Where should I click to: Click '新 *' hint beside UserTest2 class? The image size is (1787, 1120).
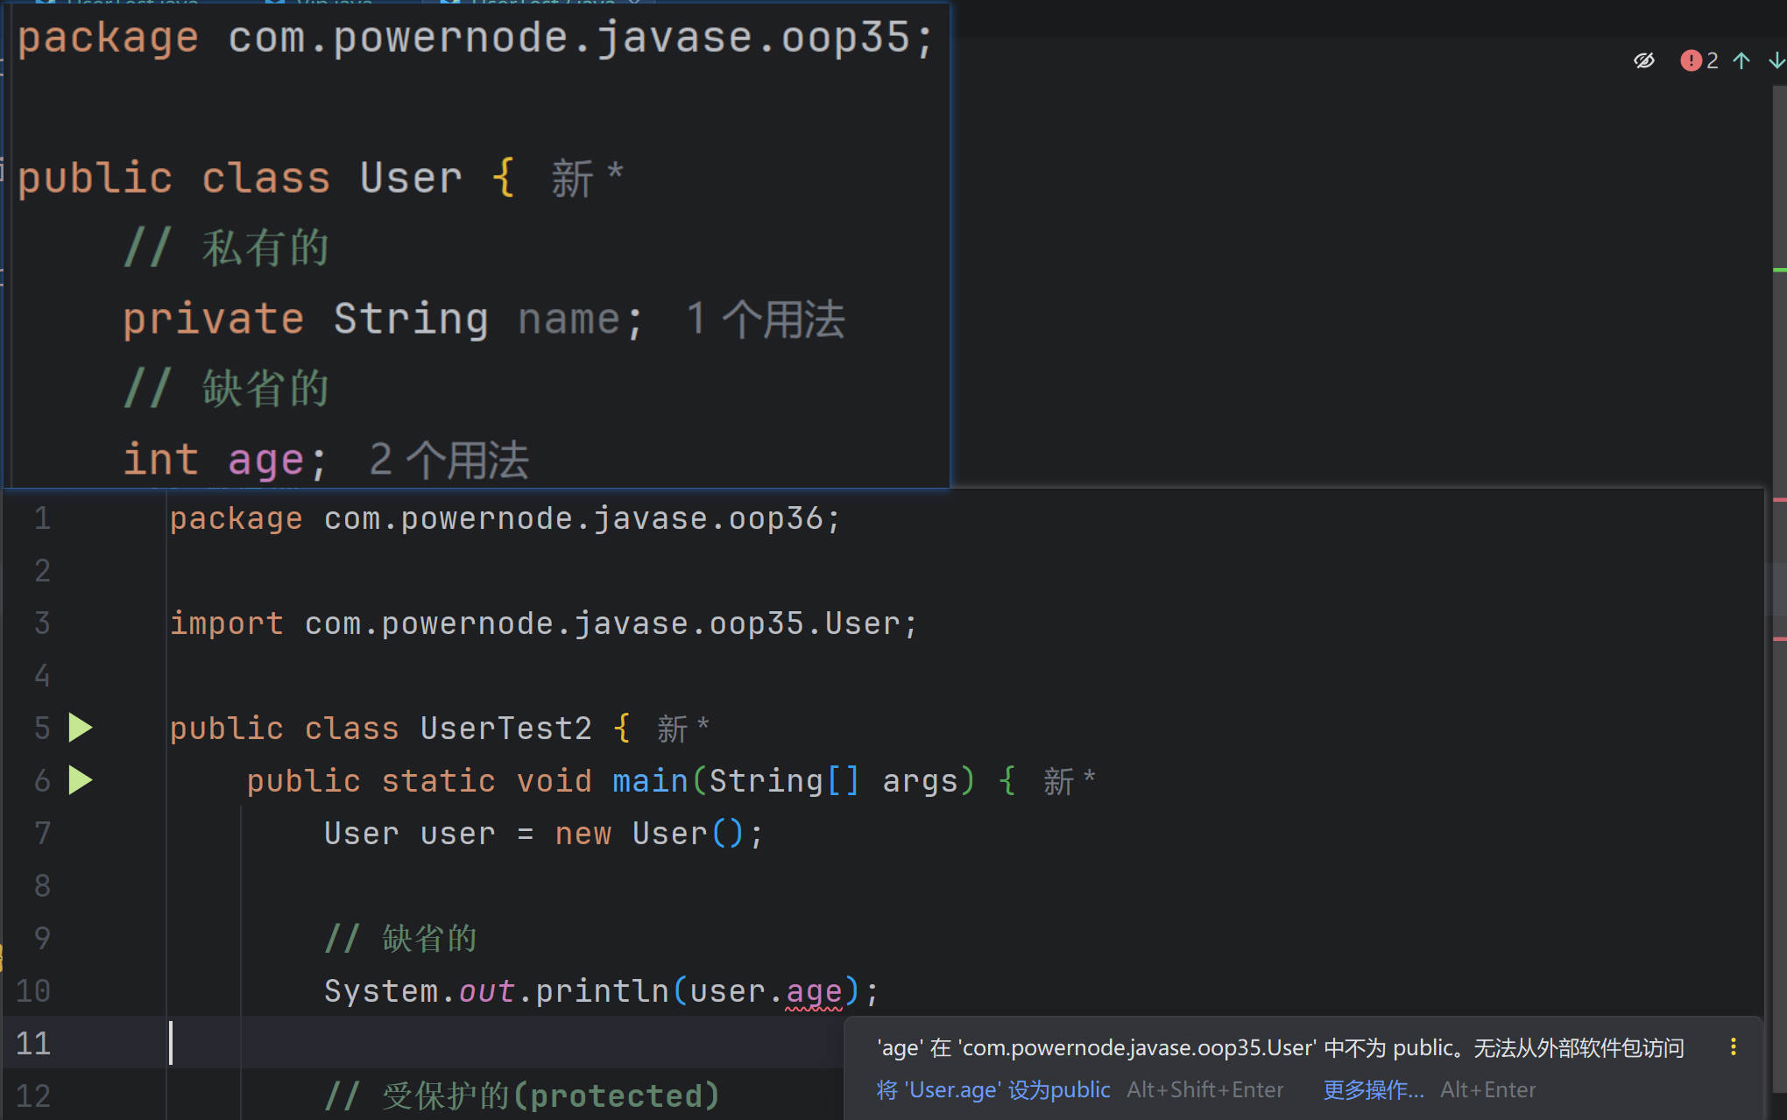(682, 729)
